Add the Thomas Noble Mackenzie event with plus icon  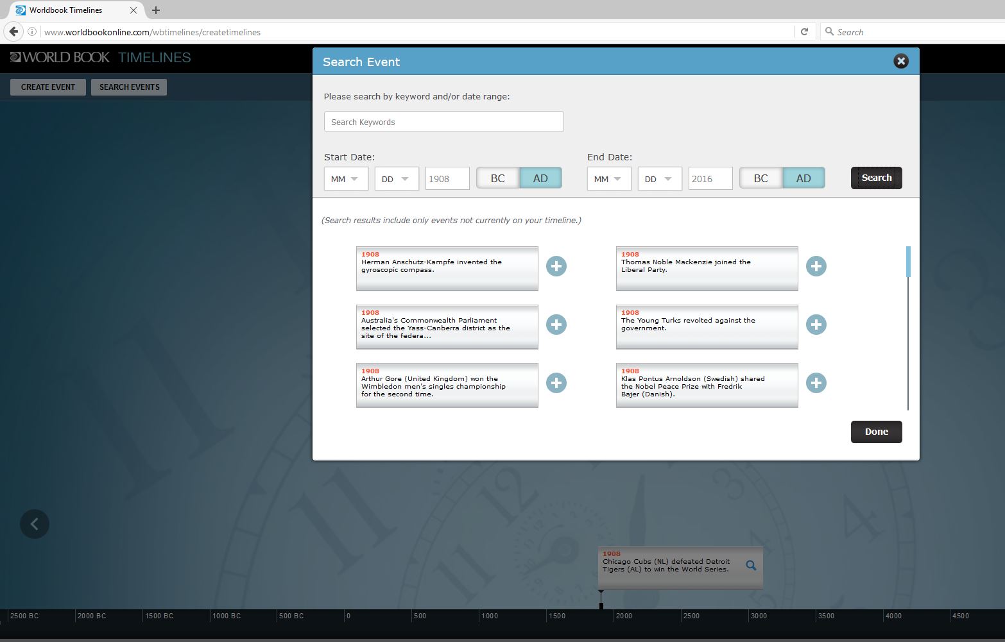click(816, 266)
